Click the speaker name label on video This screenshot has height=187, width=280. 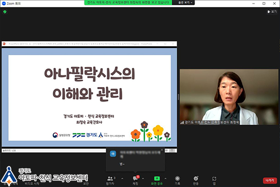coord(212,122)
